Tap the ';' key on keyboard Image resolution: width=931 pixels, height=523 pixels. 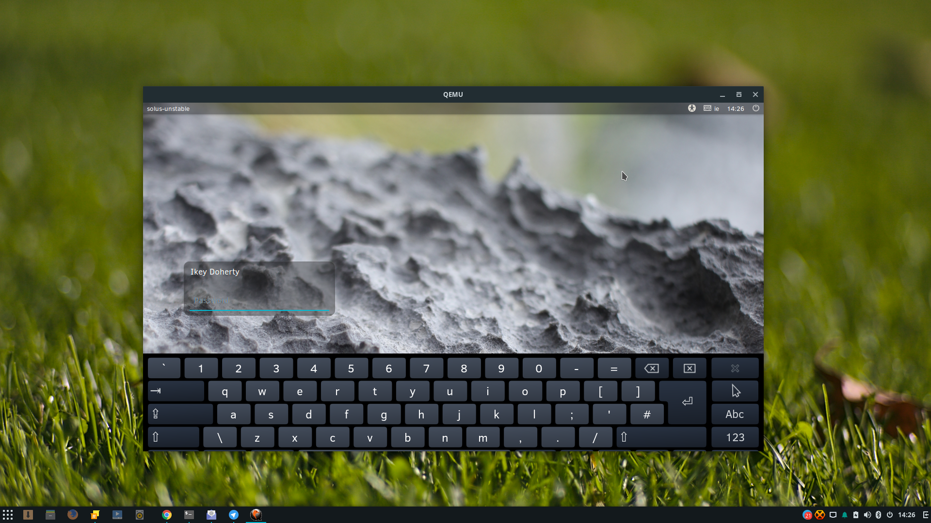click(x=572, y=414)
